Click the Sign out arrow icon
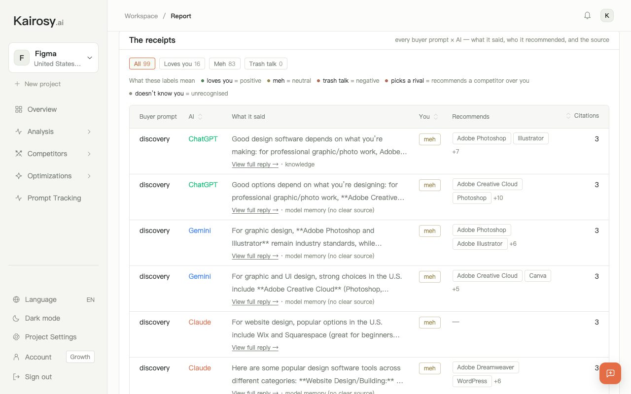This screenshot has width=631, height=394. 16,377
